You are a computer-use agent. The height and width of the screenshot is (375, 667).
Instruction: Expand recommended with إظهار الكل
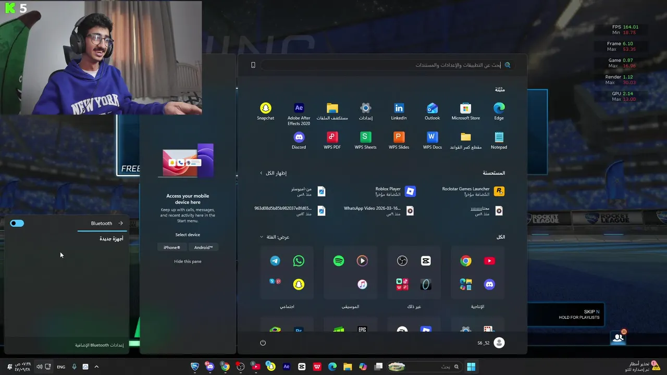(273, 173)
